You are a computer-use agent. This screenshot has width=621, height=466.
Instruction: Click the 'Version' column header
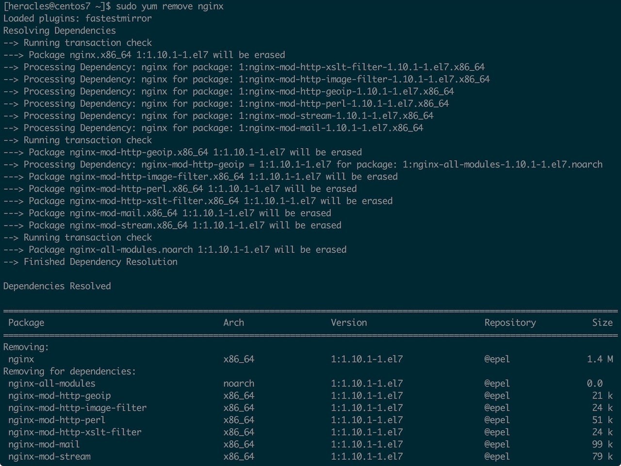349,322
